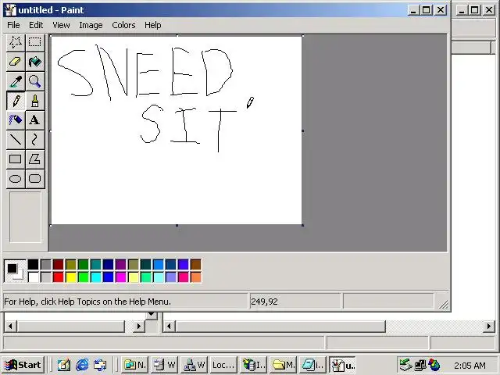The image size is (500, 375).
Task: Click the '249,92' cursor coordinates in status bar
Action: (x=264, y=302)
